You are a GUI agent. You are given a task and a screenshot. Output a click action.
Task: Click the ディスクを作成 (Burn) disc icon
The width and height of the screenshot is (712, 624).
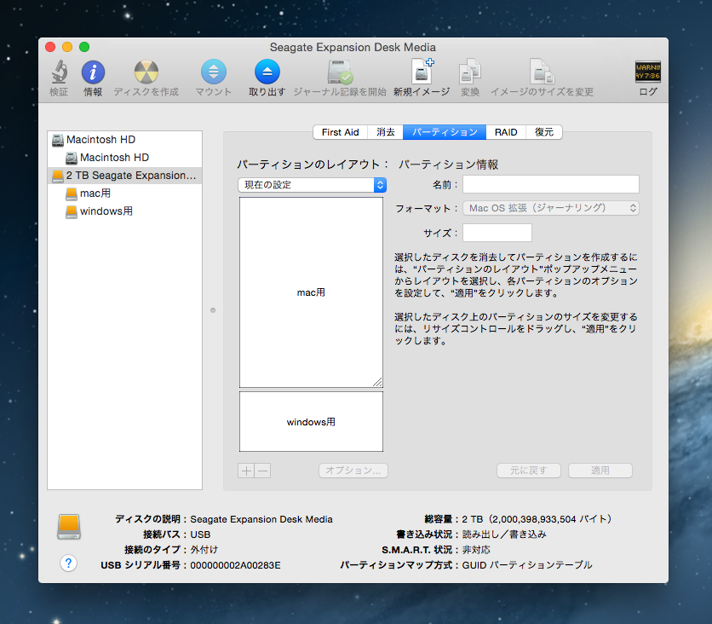[x=146, y=72]
